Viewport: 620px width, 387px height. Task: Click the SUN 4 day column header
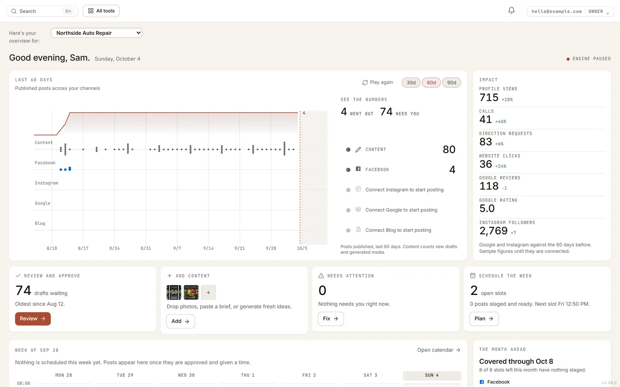(x=432, y=375)
